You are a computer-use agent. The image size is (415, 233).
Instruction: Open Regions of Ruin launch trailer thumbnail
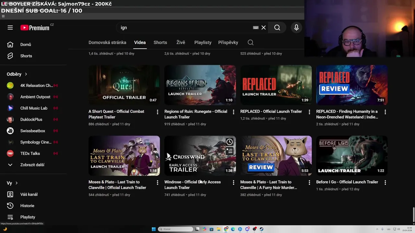coord(200,85)
